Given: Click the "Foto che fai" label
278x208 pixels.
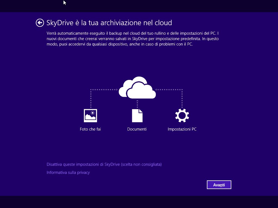Looking at the screenshot, I should point(90,129).
